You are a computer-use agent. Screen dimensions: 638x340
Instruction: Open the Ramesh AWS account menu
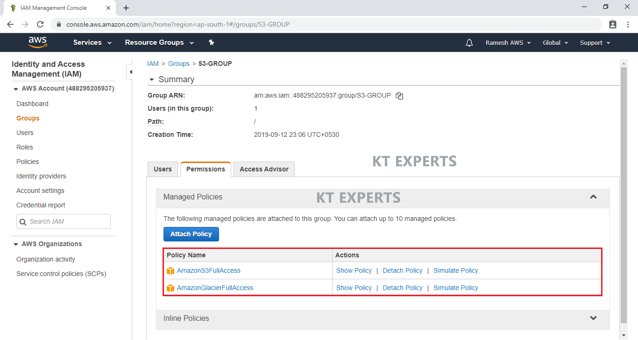[508, 42]
